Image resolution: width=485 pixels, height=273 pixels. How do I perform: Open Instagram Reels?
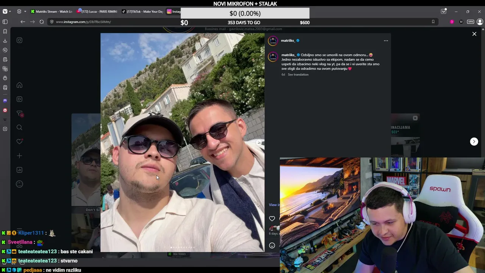[19, 99]
